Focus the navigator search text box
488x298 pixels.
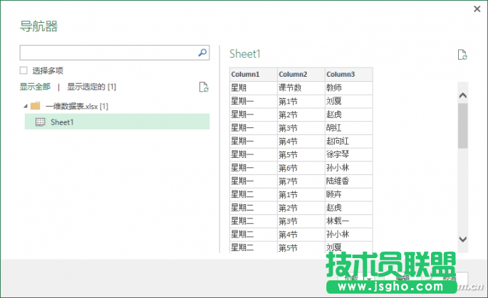pos(107,53)
